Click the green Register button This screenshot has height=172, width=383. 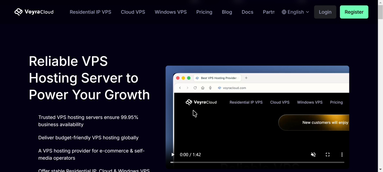[354, 12]
